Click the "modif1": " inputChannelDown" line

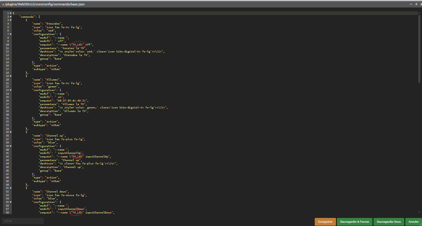coord(63,209)
